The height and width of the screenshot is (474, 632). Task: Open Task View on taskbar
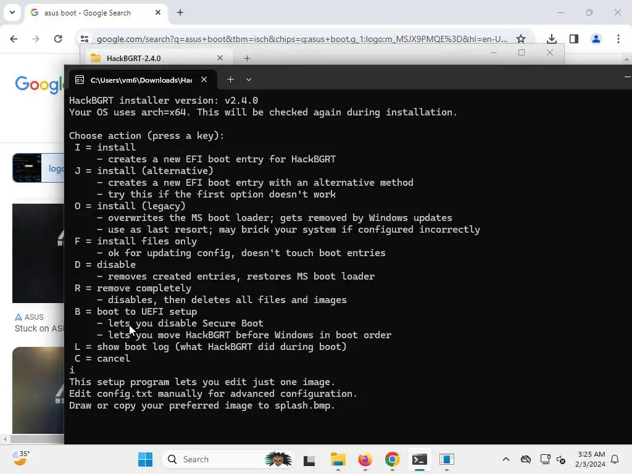309,460
